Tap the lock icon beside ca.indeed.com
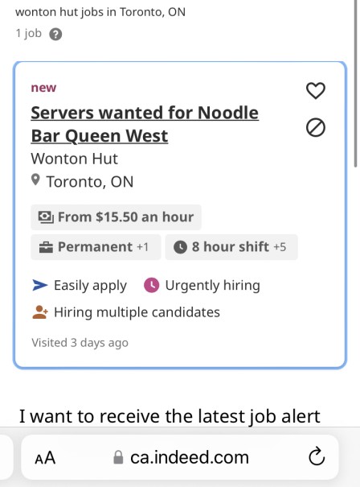This screenshot has width=360, height=487. [118, 457]
